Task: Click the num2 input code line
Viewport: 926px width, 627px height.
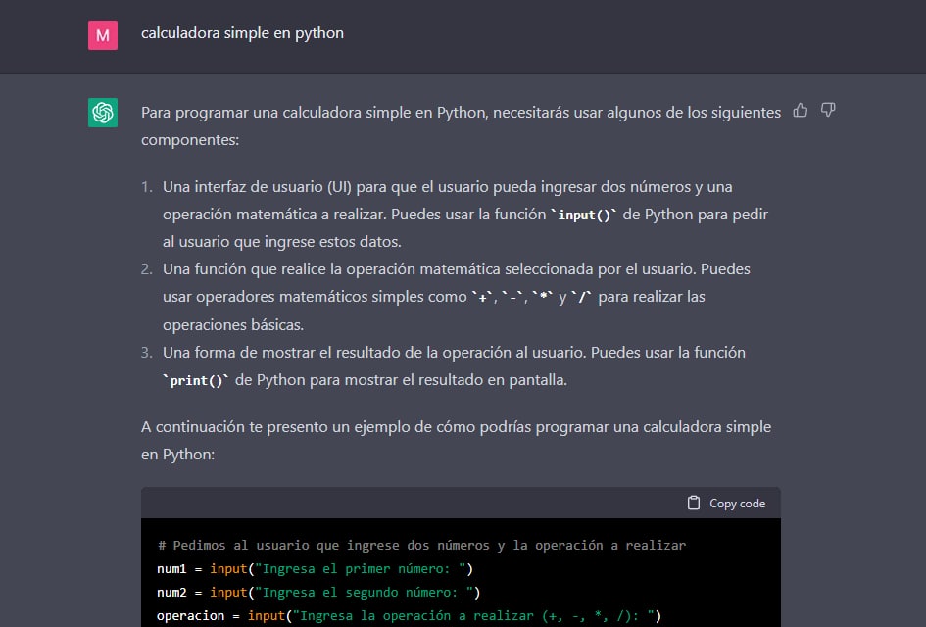Action: tap(318, 592)
